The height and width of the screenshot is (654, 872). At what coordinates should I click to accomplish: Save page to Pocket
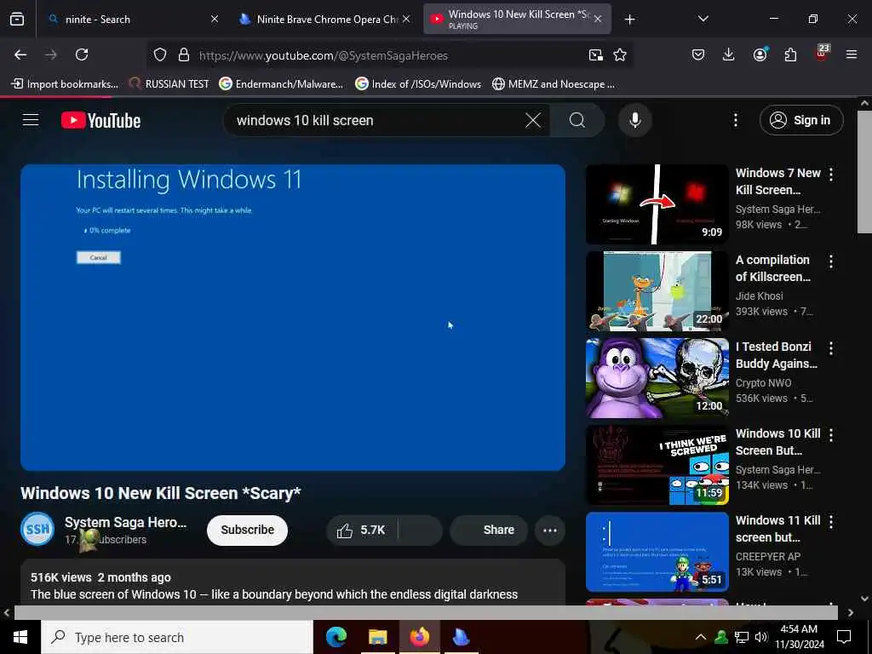pyautogui.click(x=698, y=54)
